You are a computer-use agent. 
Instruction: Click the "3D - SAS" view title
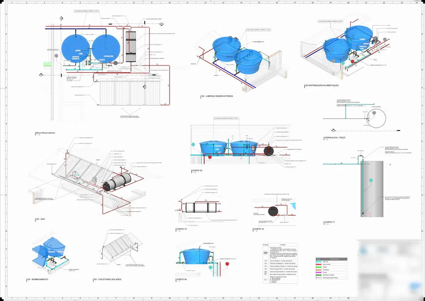41,219
